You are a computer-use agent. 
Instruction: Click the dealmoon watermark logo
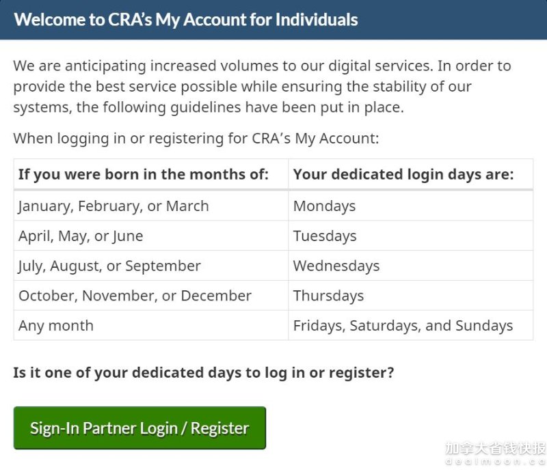click(x=495, y=448)
